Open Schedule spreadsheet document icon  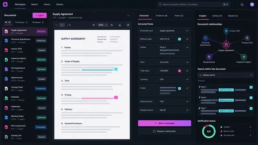click(6, 98)
